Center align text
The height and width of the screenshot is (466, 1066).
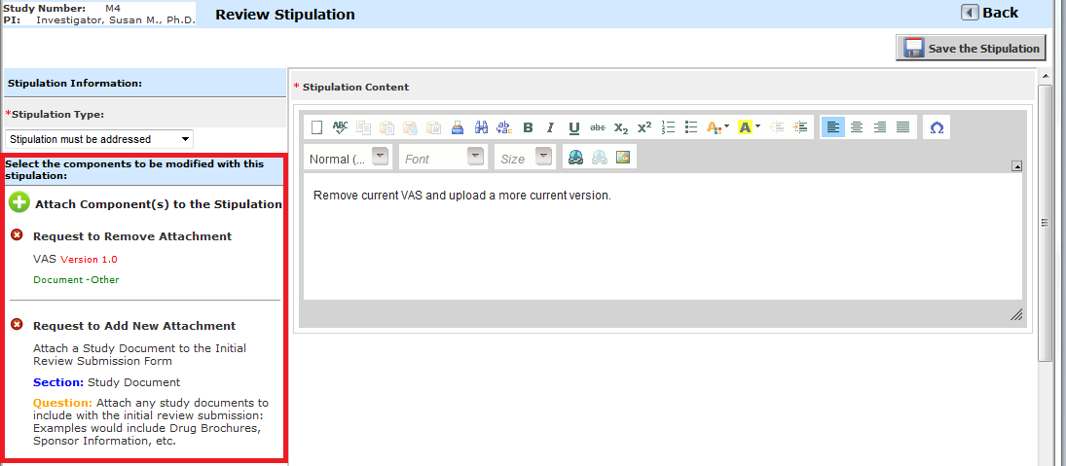click(857, 127)
